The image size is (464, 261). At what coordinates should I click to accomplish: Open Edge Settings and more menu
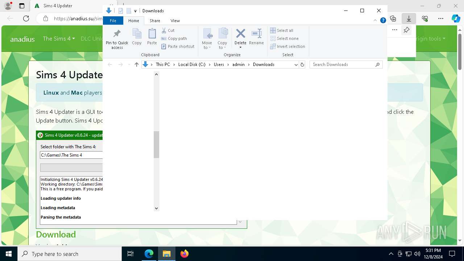coord(441,18)
